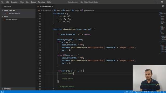
Task: Click the script breadcrumb symbol icon
Action: pyautogui.click(x=73, y=10)
